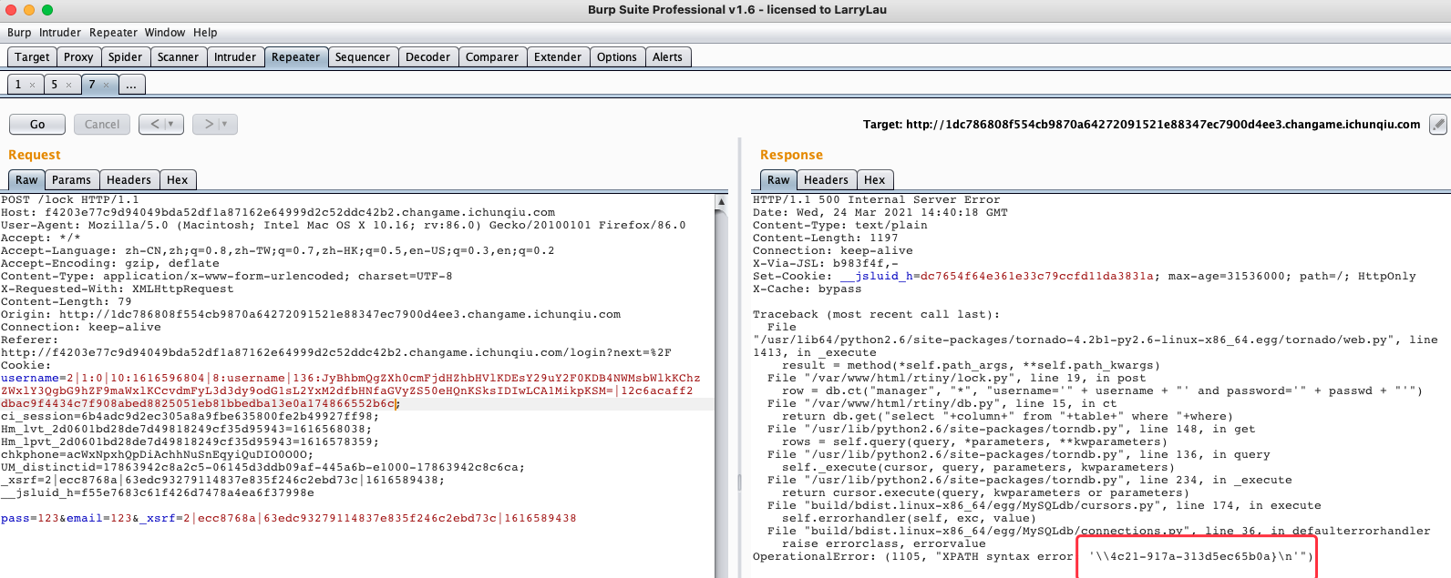Show request Headers view

(x=129, y=179)
